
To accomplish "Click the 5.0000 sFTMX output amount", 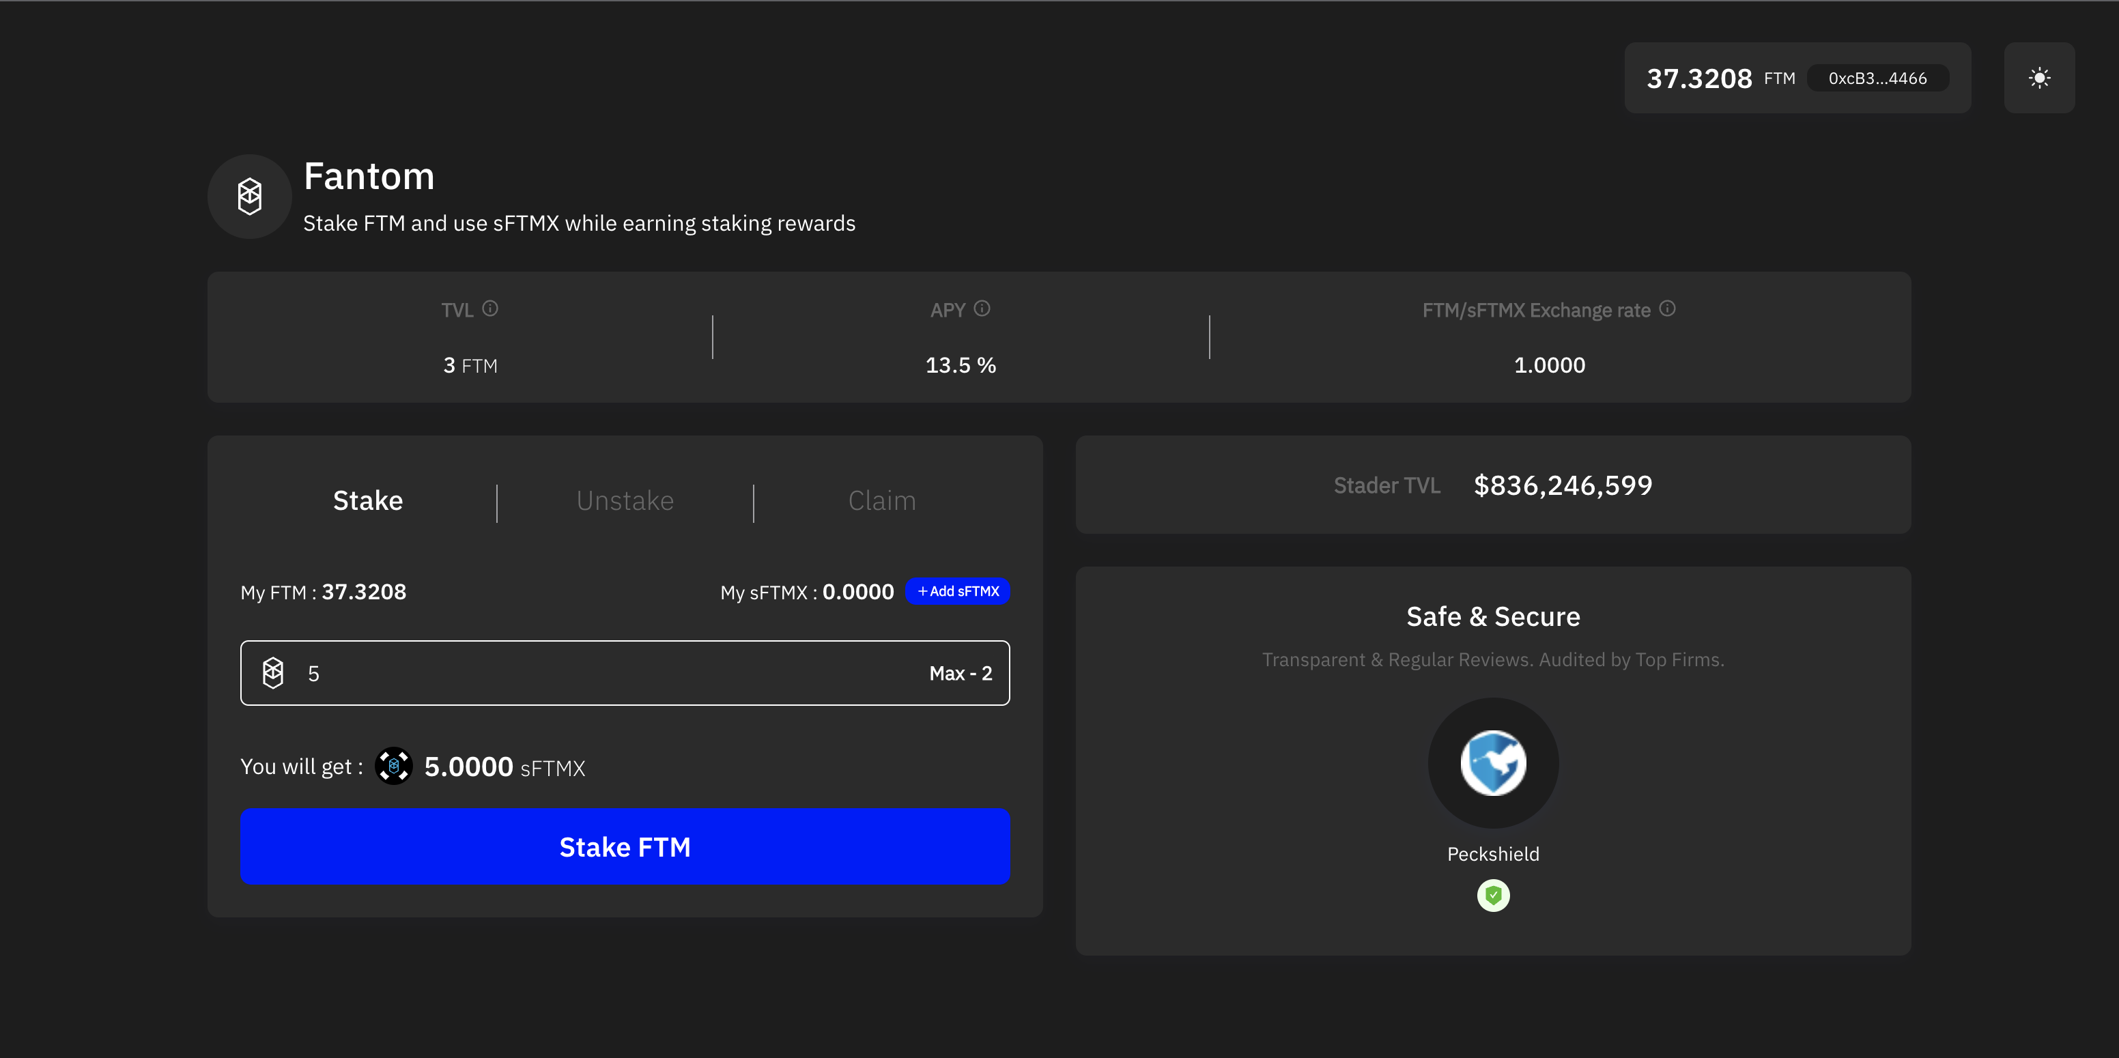I will 504,767.
